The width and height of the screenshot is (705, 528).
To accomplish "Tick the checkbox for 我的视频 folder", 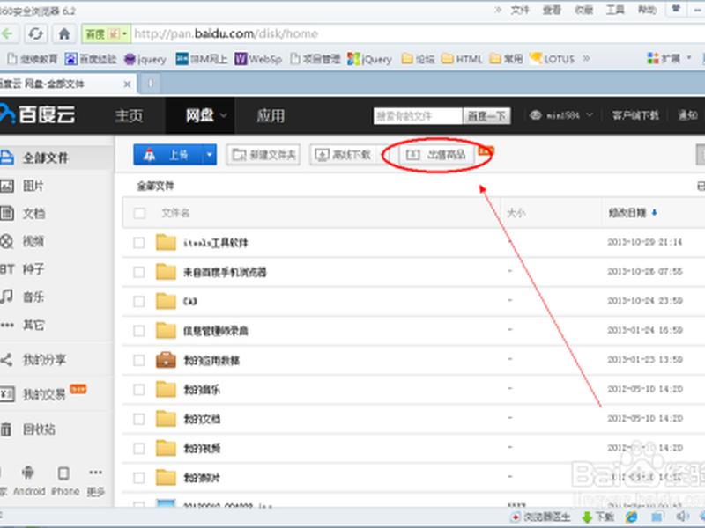I will pyautogui.click(x=139, y=448).
